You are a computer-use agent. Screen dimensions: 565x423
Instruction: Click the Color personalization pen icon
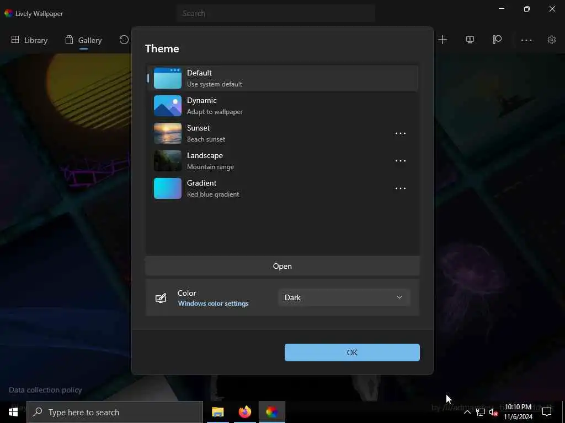pos(161,298)
